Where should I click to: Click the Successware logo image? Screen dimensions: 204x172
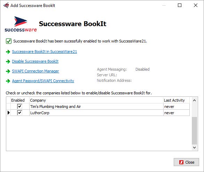pyautogui.click(x=21, y=24)
